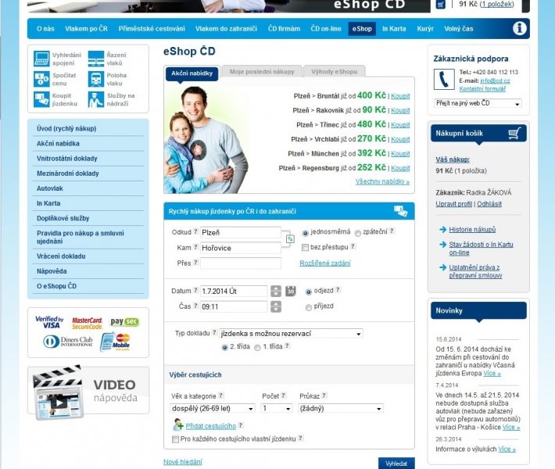
Task: Open Průkaz dropdown
Action: pyautogui.click(x=341, y=409)
